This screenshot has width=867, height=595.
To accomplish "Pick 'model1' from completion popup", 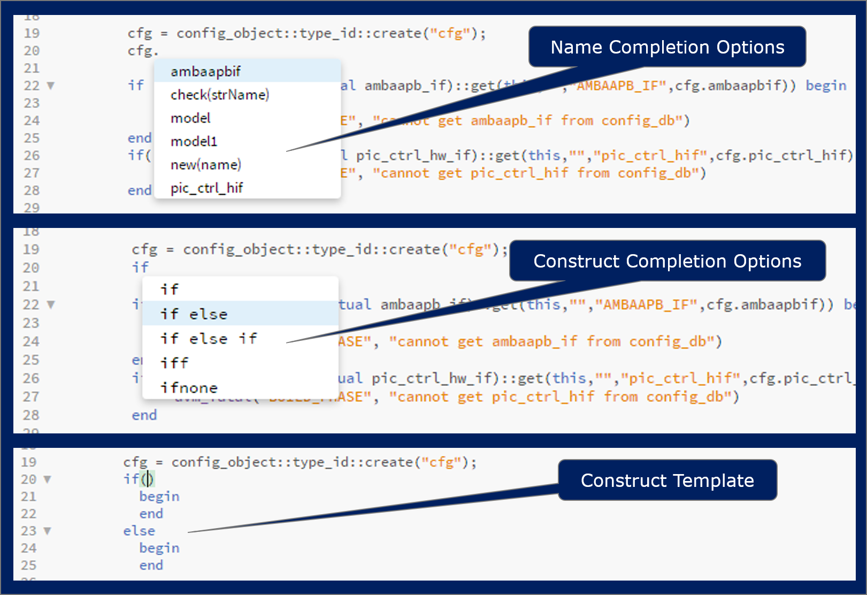I will click(x=247, y=141).
